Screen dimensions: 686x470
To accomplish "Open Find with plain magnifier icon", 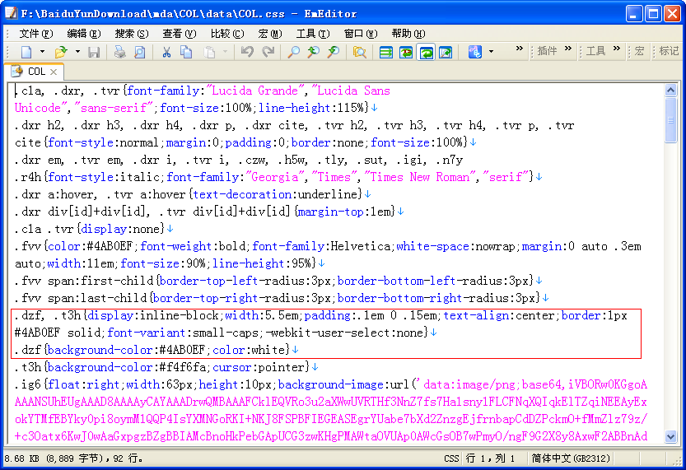I will click(293, 52).
